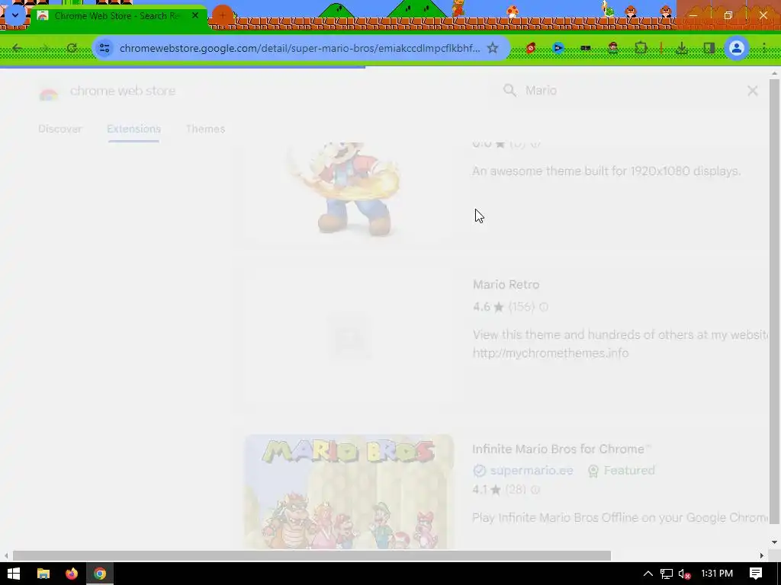Click the chromewebstore URL in address bar

click(299, 48)
